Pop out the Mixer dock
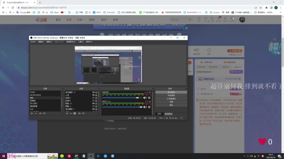The height and width of the screenshot is (159, 284). click(x=153, y=89)
